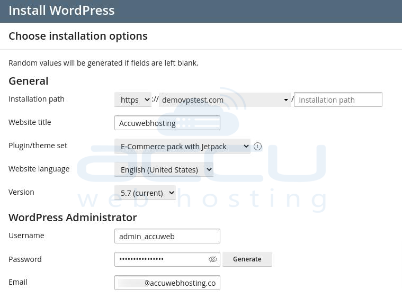Click the "Installation path" field label
The width and height of the screenshot is (402, 299).
(x=37, y=99)
